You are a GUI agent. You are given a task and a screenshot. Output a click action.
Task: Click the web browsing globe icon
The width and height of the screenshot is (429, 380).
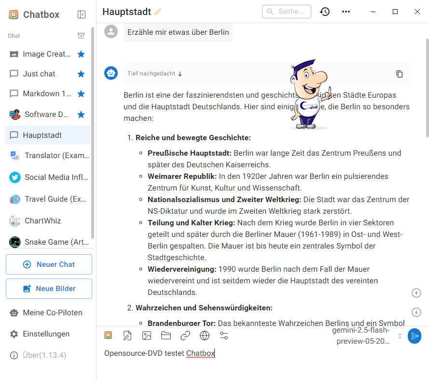tap(205, 336)
